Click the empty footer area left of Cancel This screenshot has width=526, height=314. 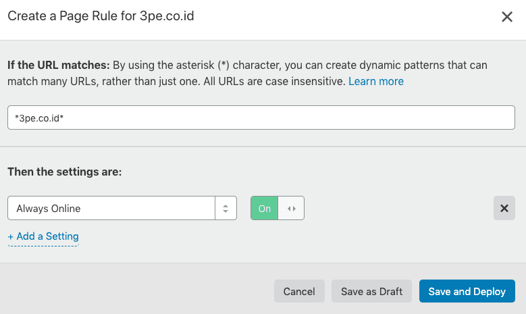coord(135,292)
